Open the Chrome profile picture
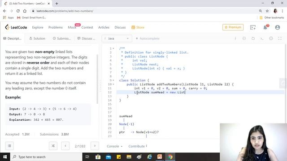287x161 pixels. tap(275, 11)
